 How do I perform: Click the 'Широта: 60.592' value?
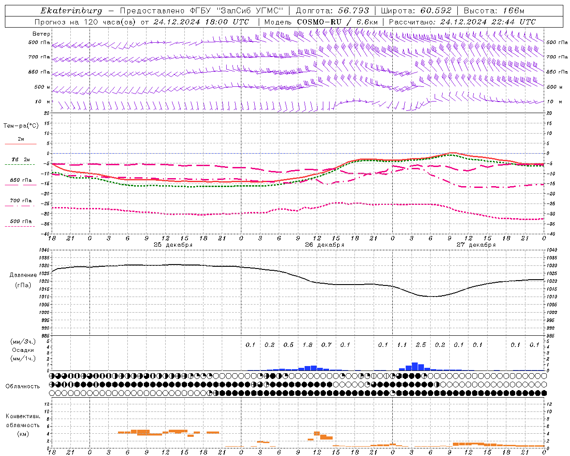point(416,11)
